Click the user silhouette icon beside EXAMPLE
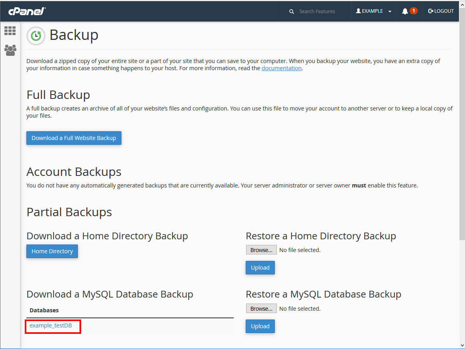Viewport: 465px width, 349px height. click(358, 11)
